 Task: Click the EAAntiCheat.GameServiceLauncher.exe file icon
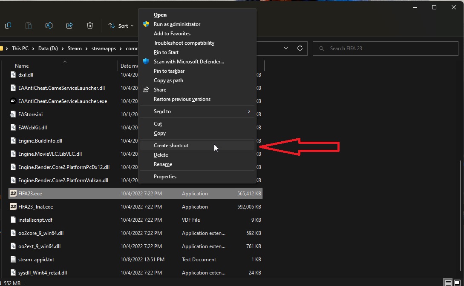coord(13,101)
